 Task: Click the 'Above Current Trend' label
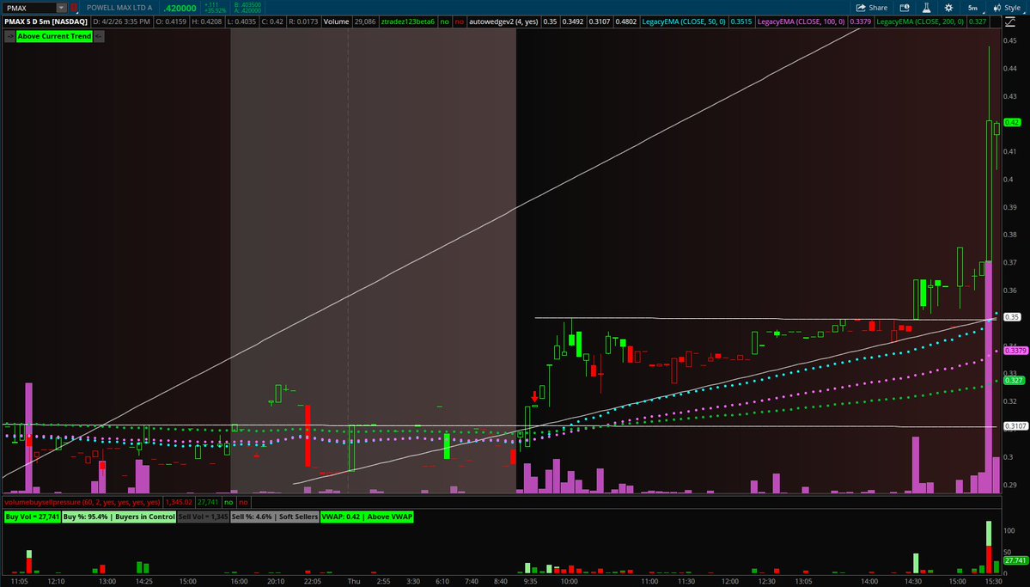54,36
